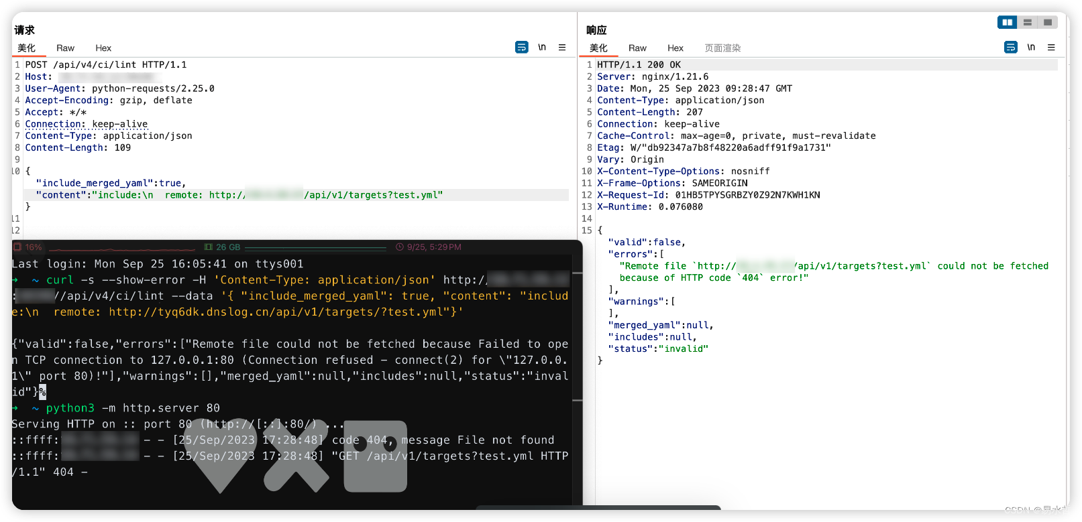Click the terminal clock 9/25, 5:29 PM
1082x522 pixels.
tap(429, 247)
